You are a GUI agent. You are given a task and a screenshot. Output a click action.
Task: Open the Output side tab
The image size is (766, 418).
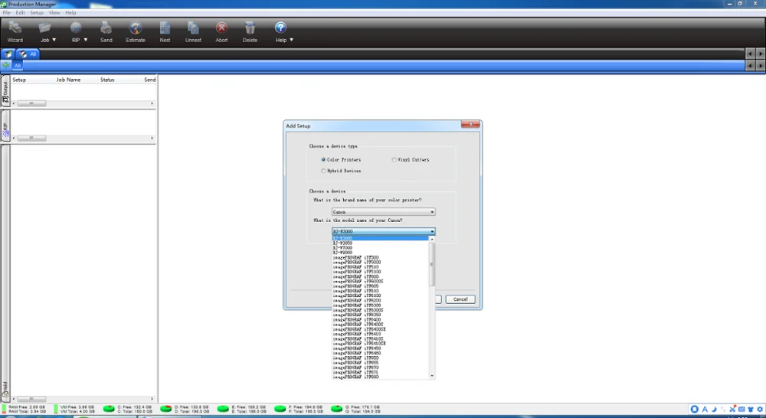tap(5, 92)
